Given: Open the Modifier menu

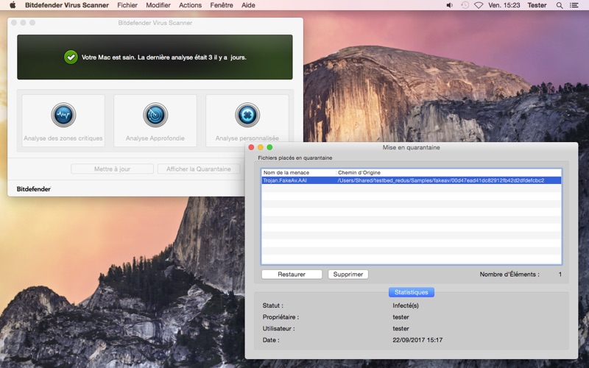Looking at the screenshot, I should pos(158,5).
